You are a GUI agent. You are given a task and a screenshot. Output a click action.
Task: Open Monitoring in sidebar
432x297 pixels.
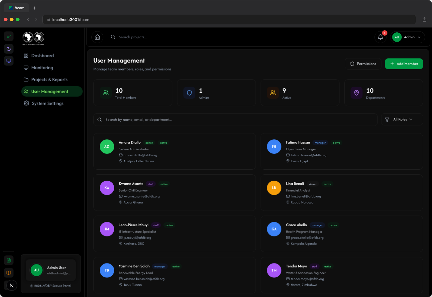(x=52, y=68)
